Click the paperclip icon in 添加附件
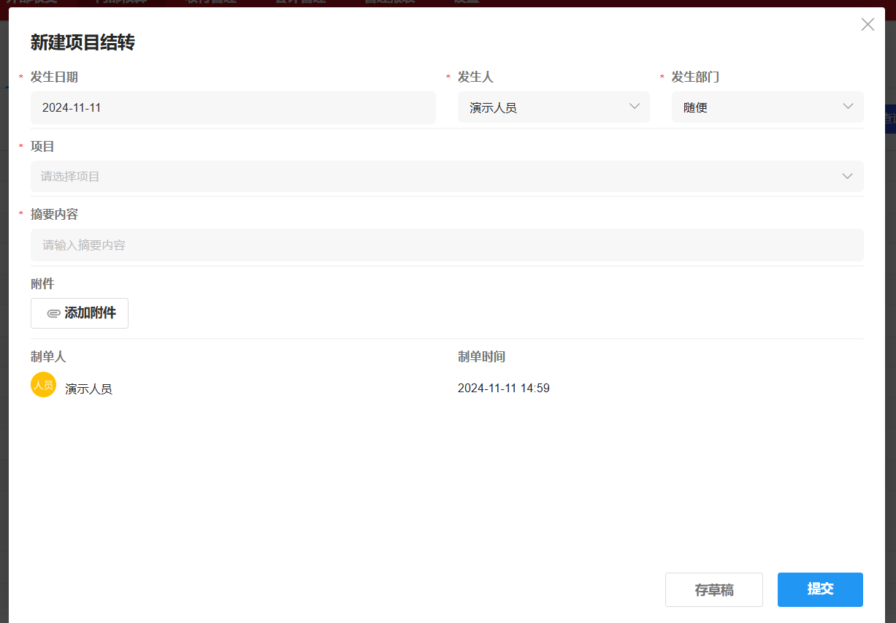Image resolution: width=896 pixels, height=623 pixels. [x=53, y=313]
